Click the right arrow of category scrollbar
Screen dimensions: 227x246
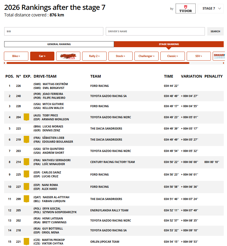coord(223,63)
